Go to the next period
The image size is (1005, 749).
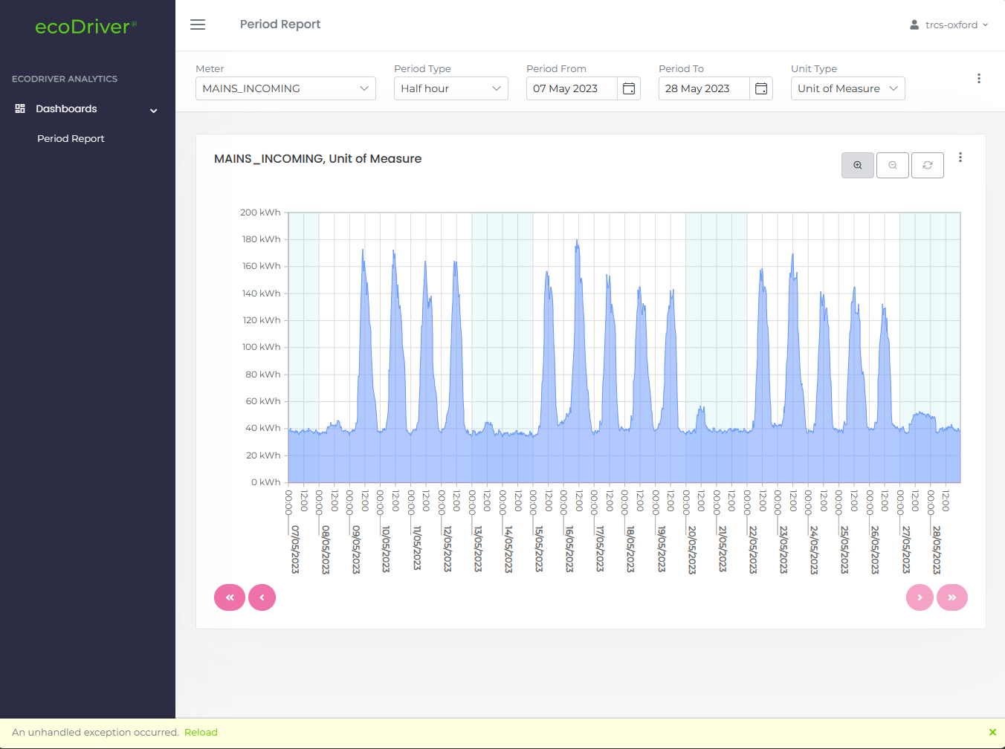point(920,597)
